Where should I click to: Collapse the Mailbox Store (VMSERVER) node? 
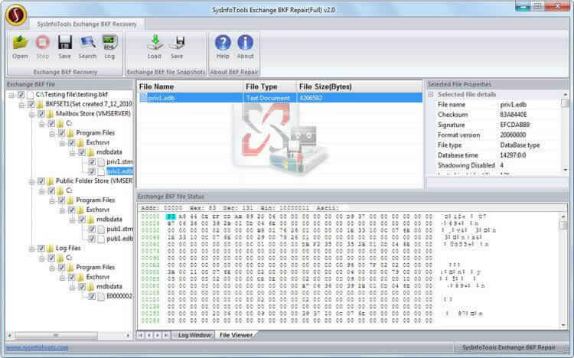pyautogui.click(x=32, y=114)
